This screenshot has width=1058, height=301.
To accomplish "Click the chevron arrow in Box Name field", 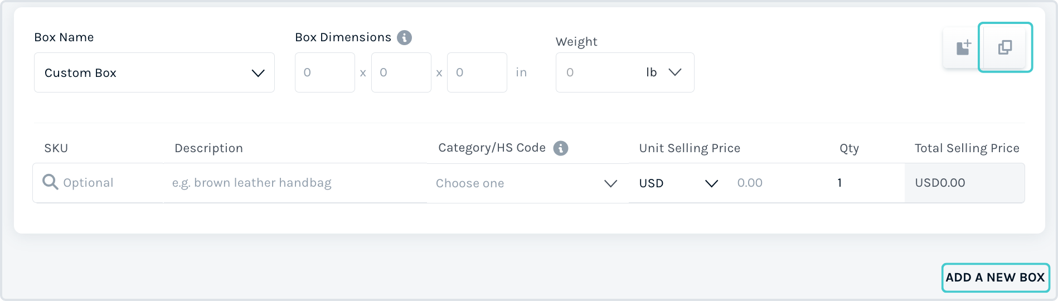I will point(258,73).
